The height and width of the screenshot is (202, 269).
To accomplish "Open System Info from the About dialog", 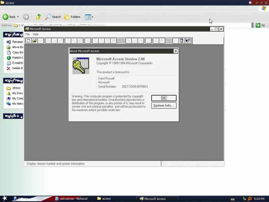I will [x=164, y=105].
